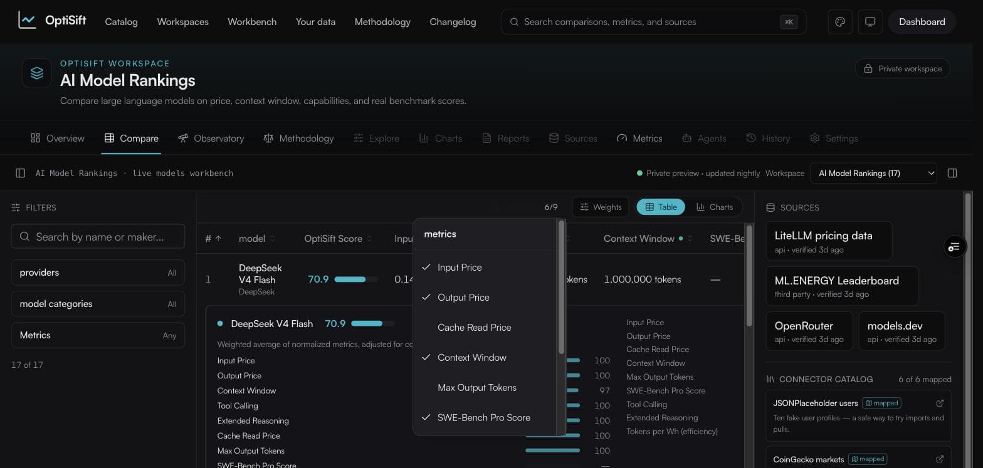Expand the model categories filter
Screen dimensions: 983x468
[98, 304]
